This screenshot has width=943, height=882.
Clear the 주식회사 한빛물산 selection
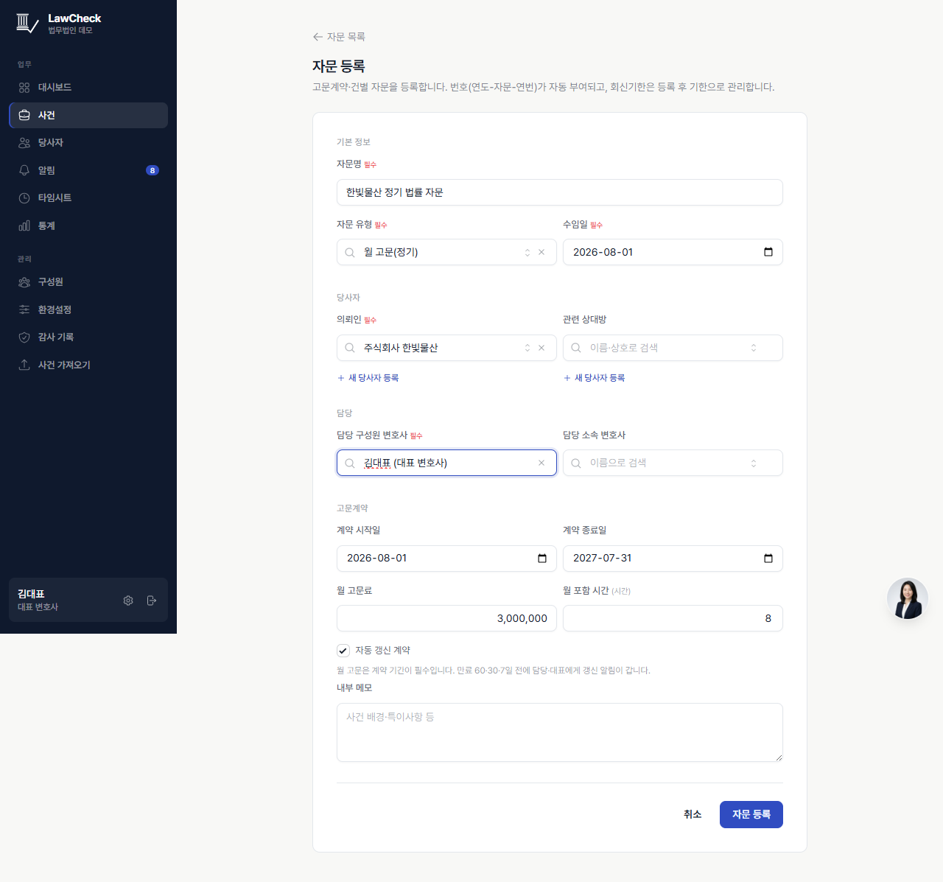[x=541, y=348]
